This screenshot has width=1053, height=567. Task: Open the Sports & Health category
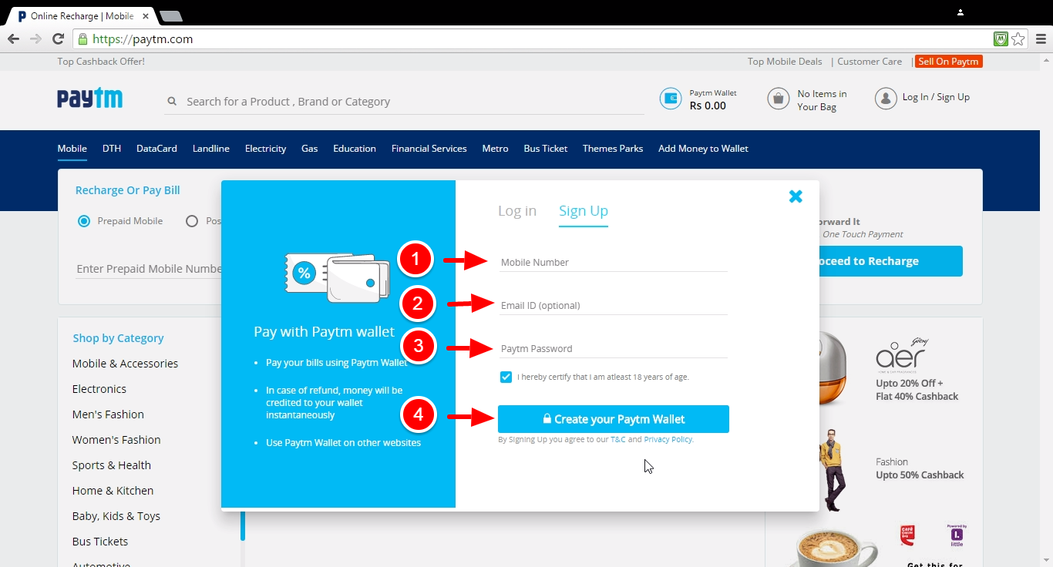point(112,465)
